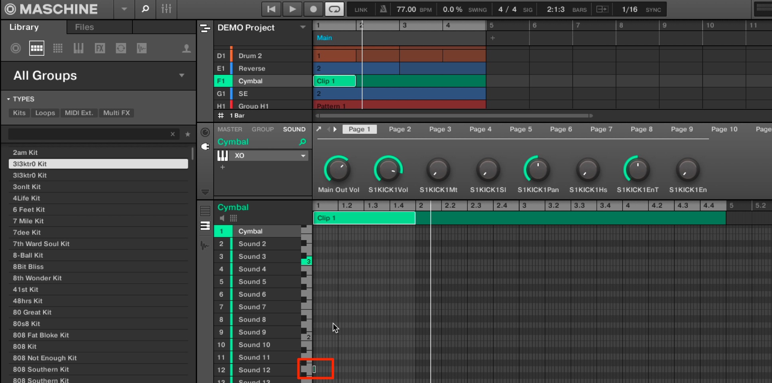The width and height of the screenshot is (772, 383).
Task: Select the Effects FX browser icon
Action: tap(100, 48)
